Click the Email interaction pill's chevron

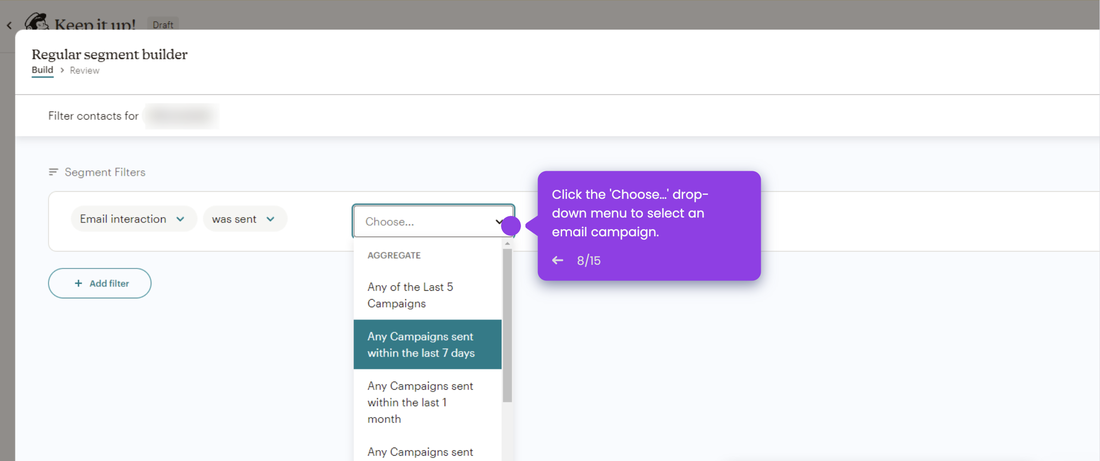[x=181, y=219]
